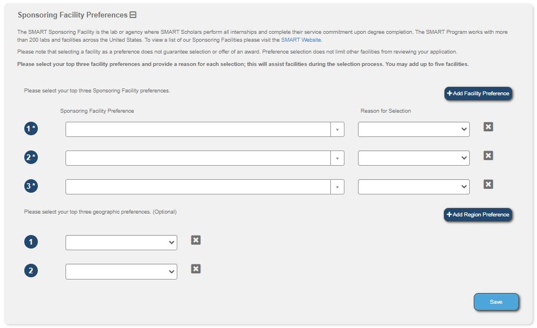Open second geographic preference dropdown
This screenshot has width=537, height=328.
click(121, 272)
